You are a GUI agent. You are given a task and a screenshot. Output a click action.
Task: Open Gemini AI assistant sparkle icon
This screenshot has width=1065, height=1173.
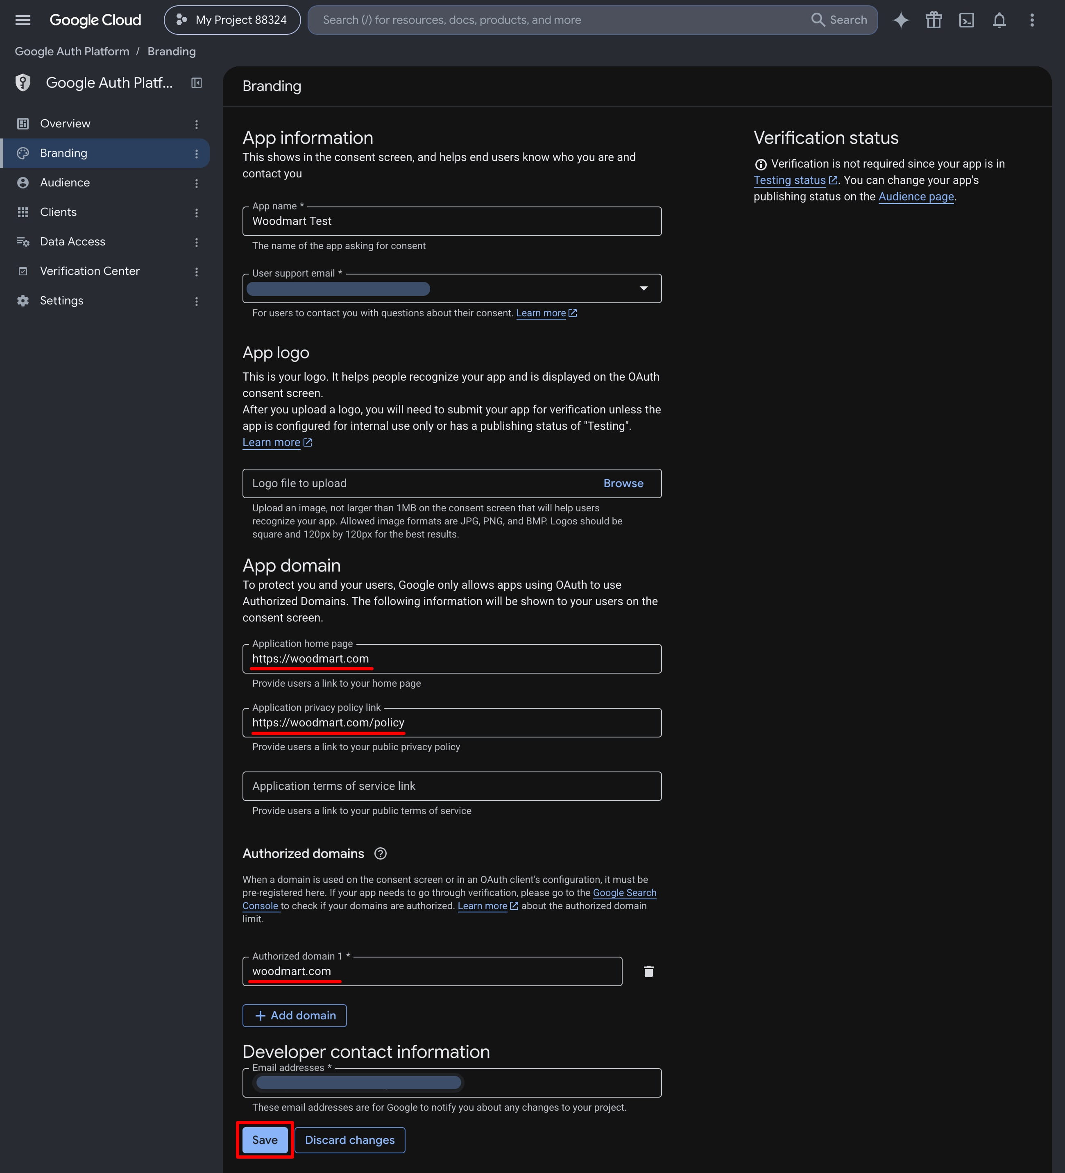[901, 20]
